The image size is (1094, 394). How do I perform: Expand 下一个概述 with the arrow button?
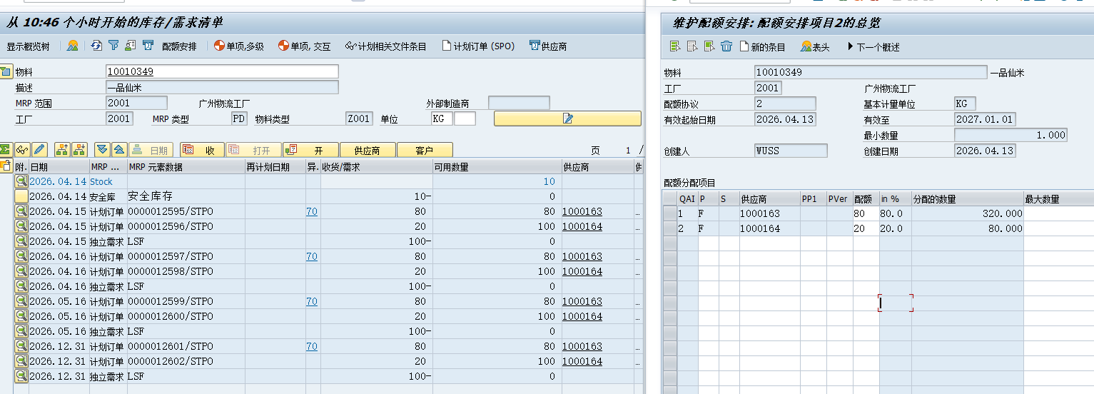coord(850,47)
